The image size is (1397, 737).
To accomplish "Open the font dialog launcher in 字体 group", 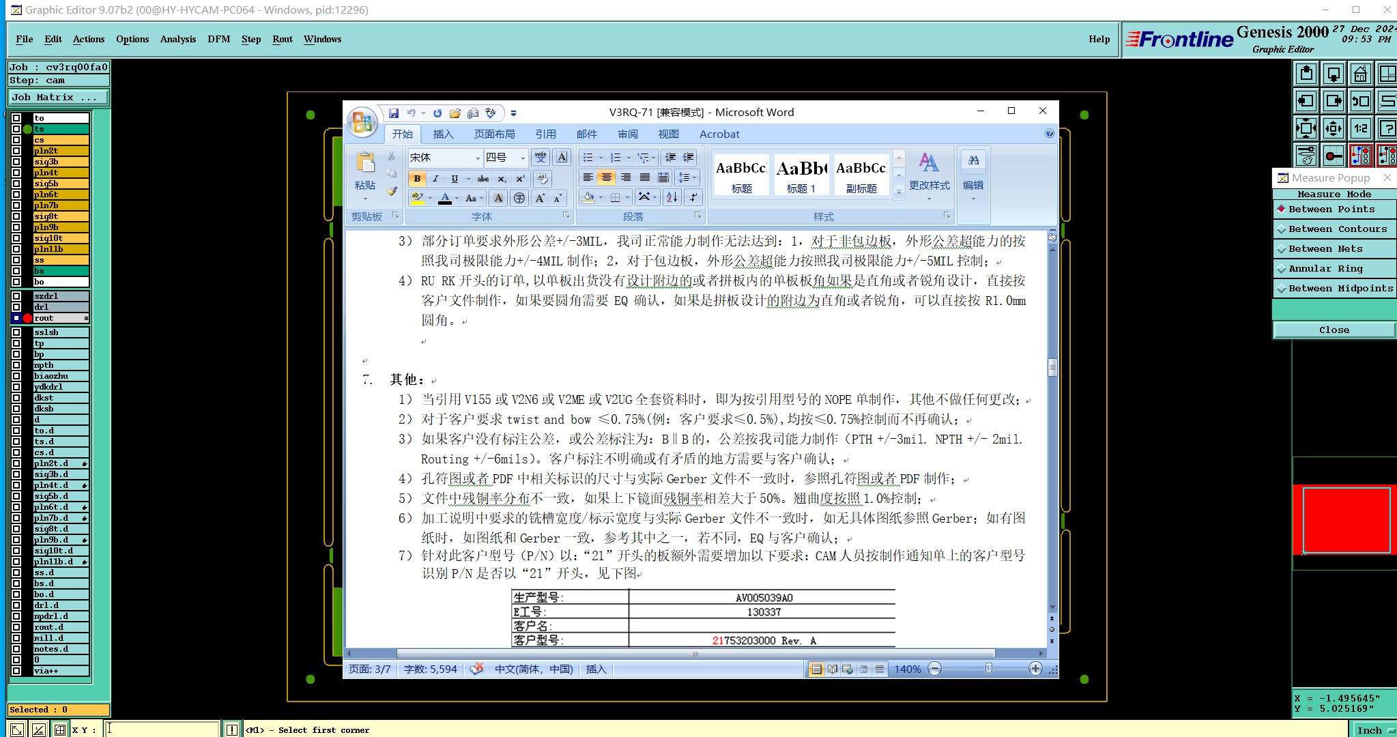I will [566, 216].
